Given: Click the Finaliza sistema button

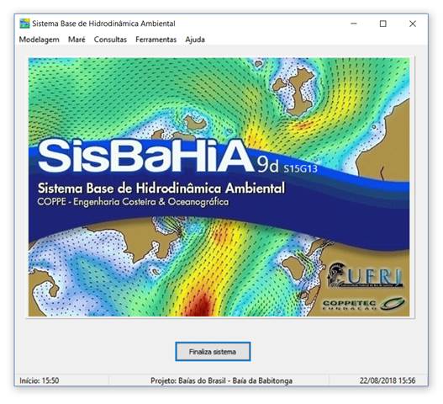Looking at the screenshot, I should click(x=213, y=352).
